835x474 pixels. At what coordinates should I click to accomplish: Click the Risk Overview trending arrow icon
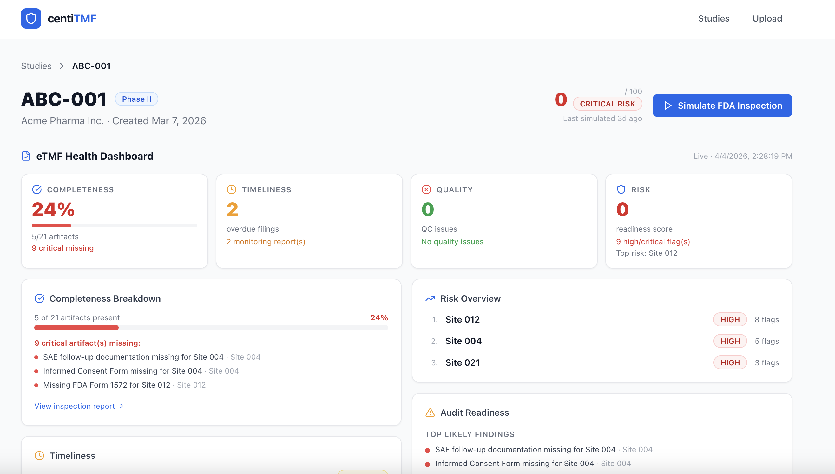[430, 298]
